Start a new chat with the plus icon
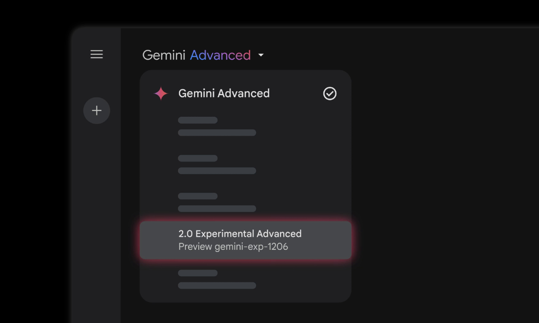 [x=97, y=110]
